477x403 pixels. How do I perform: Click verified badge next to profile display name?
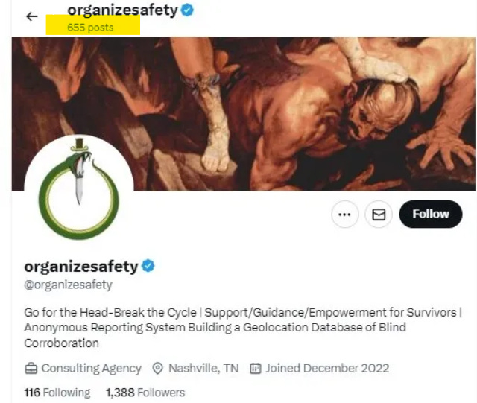click(148, 266)
